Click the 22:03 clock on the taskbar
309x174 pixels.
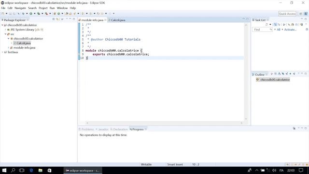pyautogui.click(x=291, y=170)
